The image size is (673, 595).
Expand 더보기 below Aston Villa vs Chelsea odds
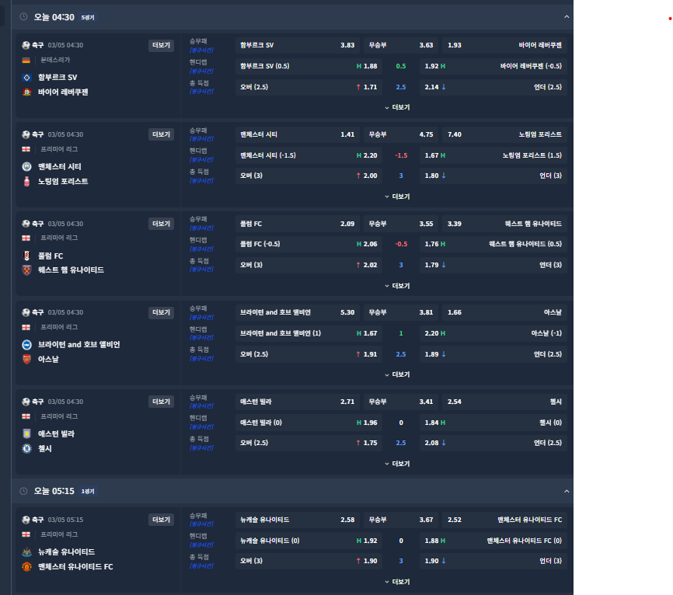tap(397, 465)
